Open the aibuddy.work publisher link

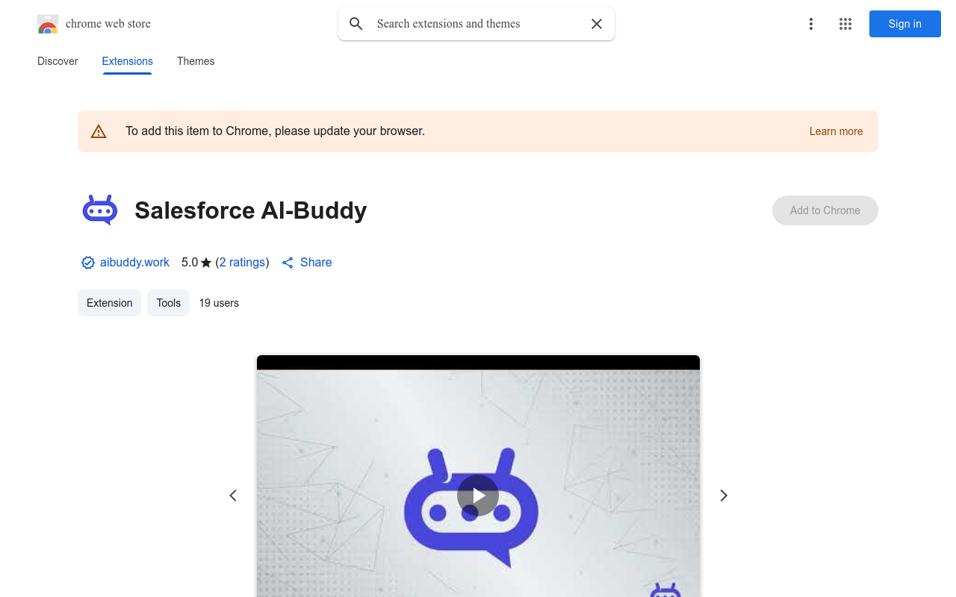[x=134, y=263]
